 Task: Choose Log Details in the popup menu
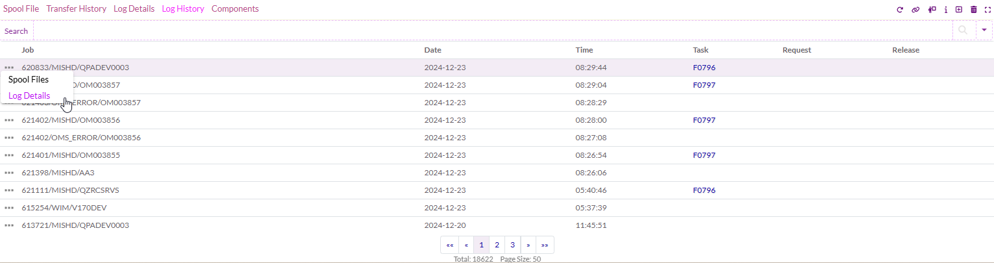(29, 95)
